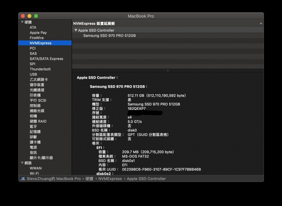Viewport: 282px width, 206px height.
Task: Click the MacBook Pro window title
Action: coord(141,16)
